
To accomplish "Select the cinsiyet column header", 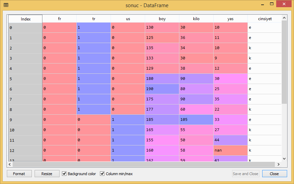I will point(265,19).
